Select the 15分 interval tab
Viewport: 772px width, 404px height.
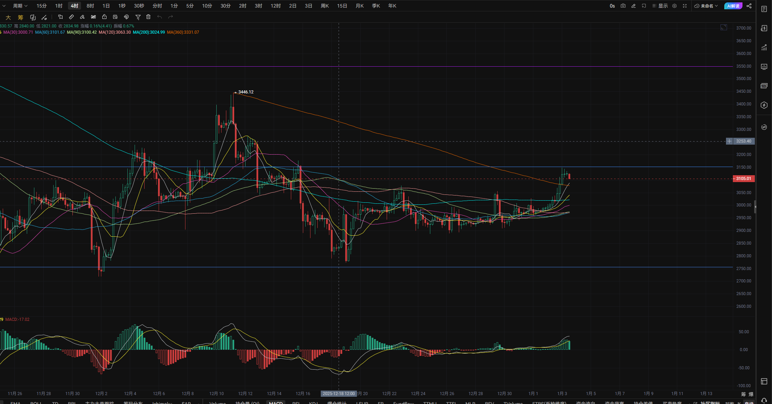(42, 6)
